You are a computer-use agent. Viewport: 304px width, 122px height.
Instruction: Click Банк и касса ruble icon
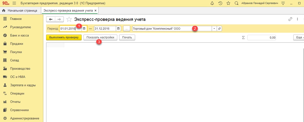(x=5, y=36)
